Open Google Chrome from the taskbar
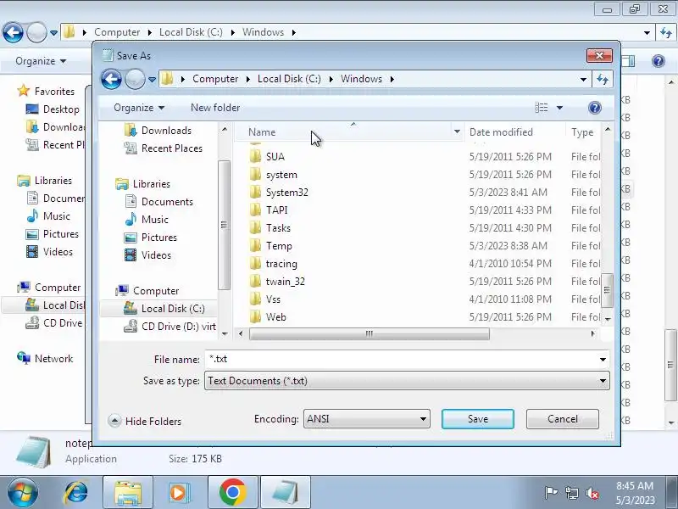 pyautogui.click(x=232, y=492)
